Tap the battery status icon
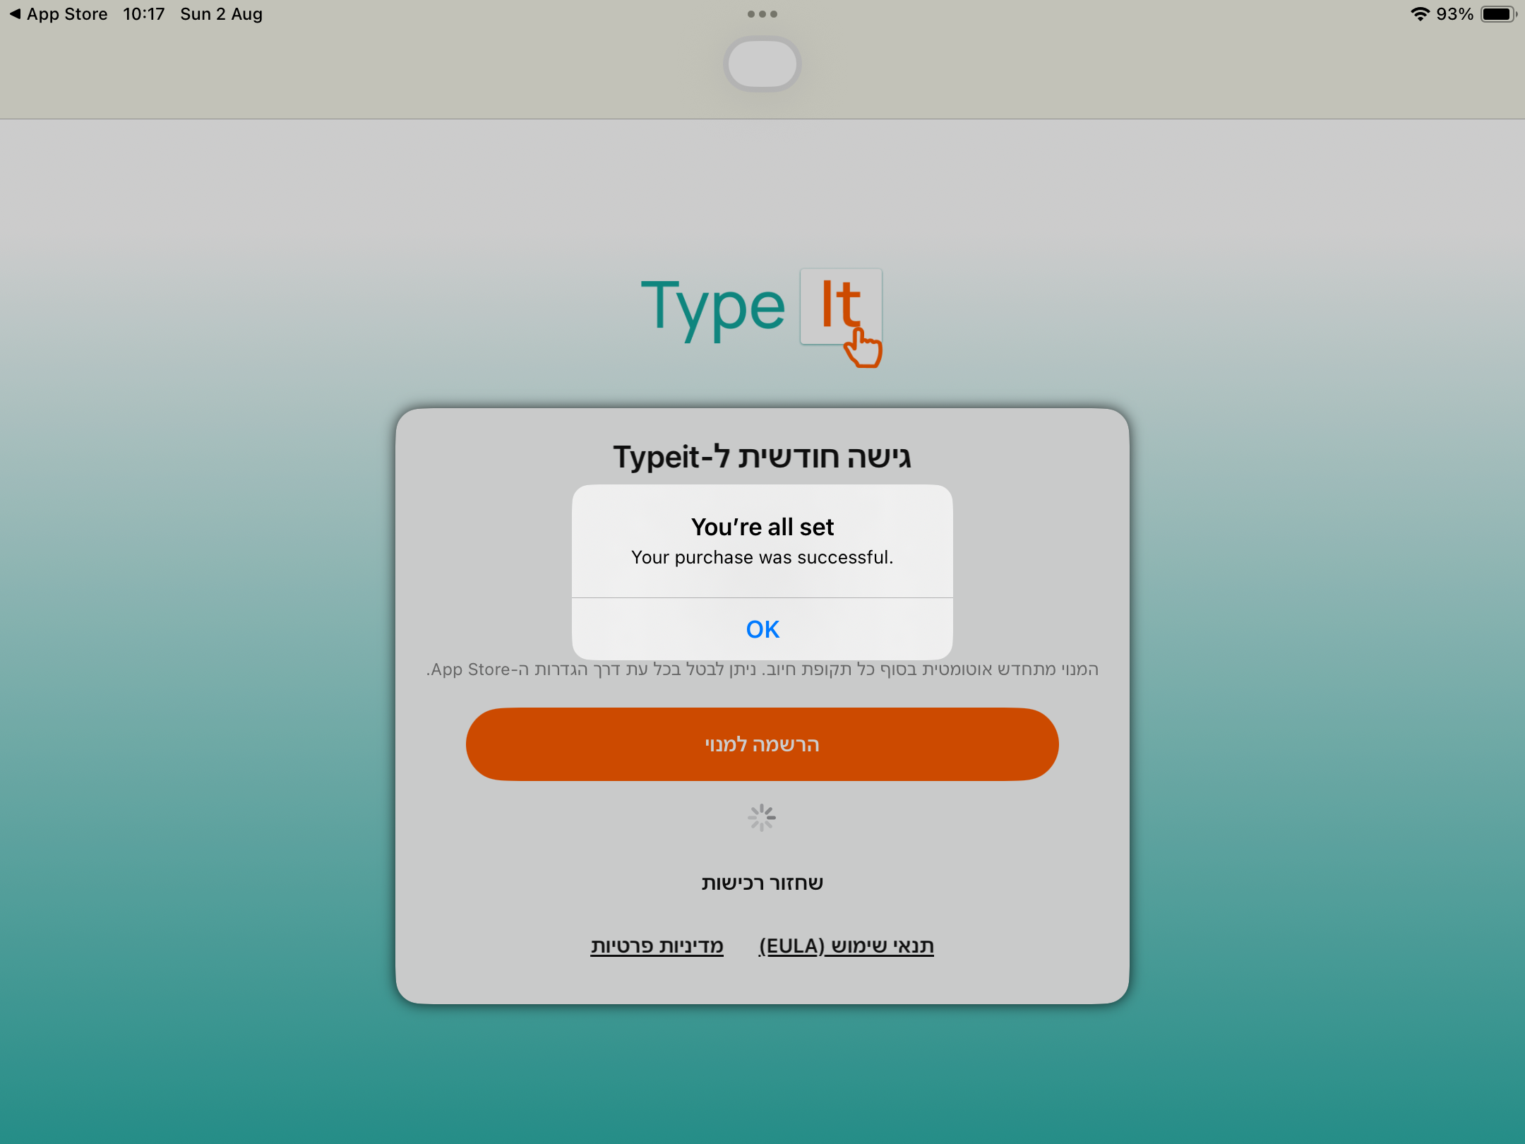Screen dimensions: 1525x1144 (x=1498, y=14)
